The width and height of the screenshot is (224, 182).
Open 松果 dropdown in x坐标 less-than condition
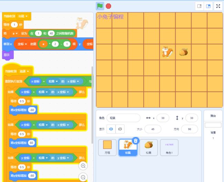click(x=43, y=125)
